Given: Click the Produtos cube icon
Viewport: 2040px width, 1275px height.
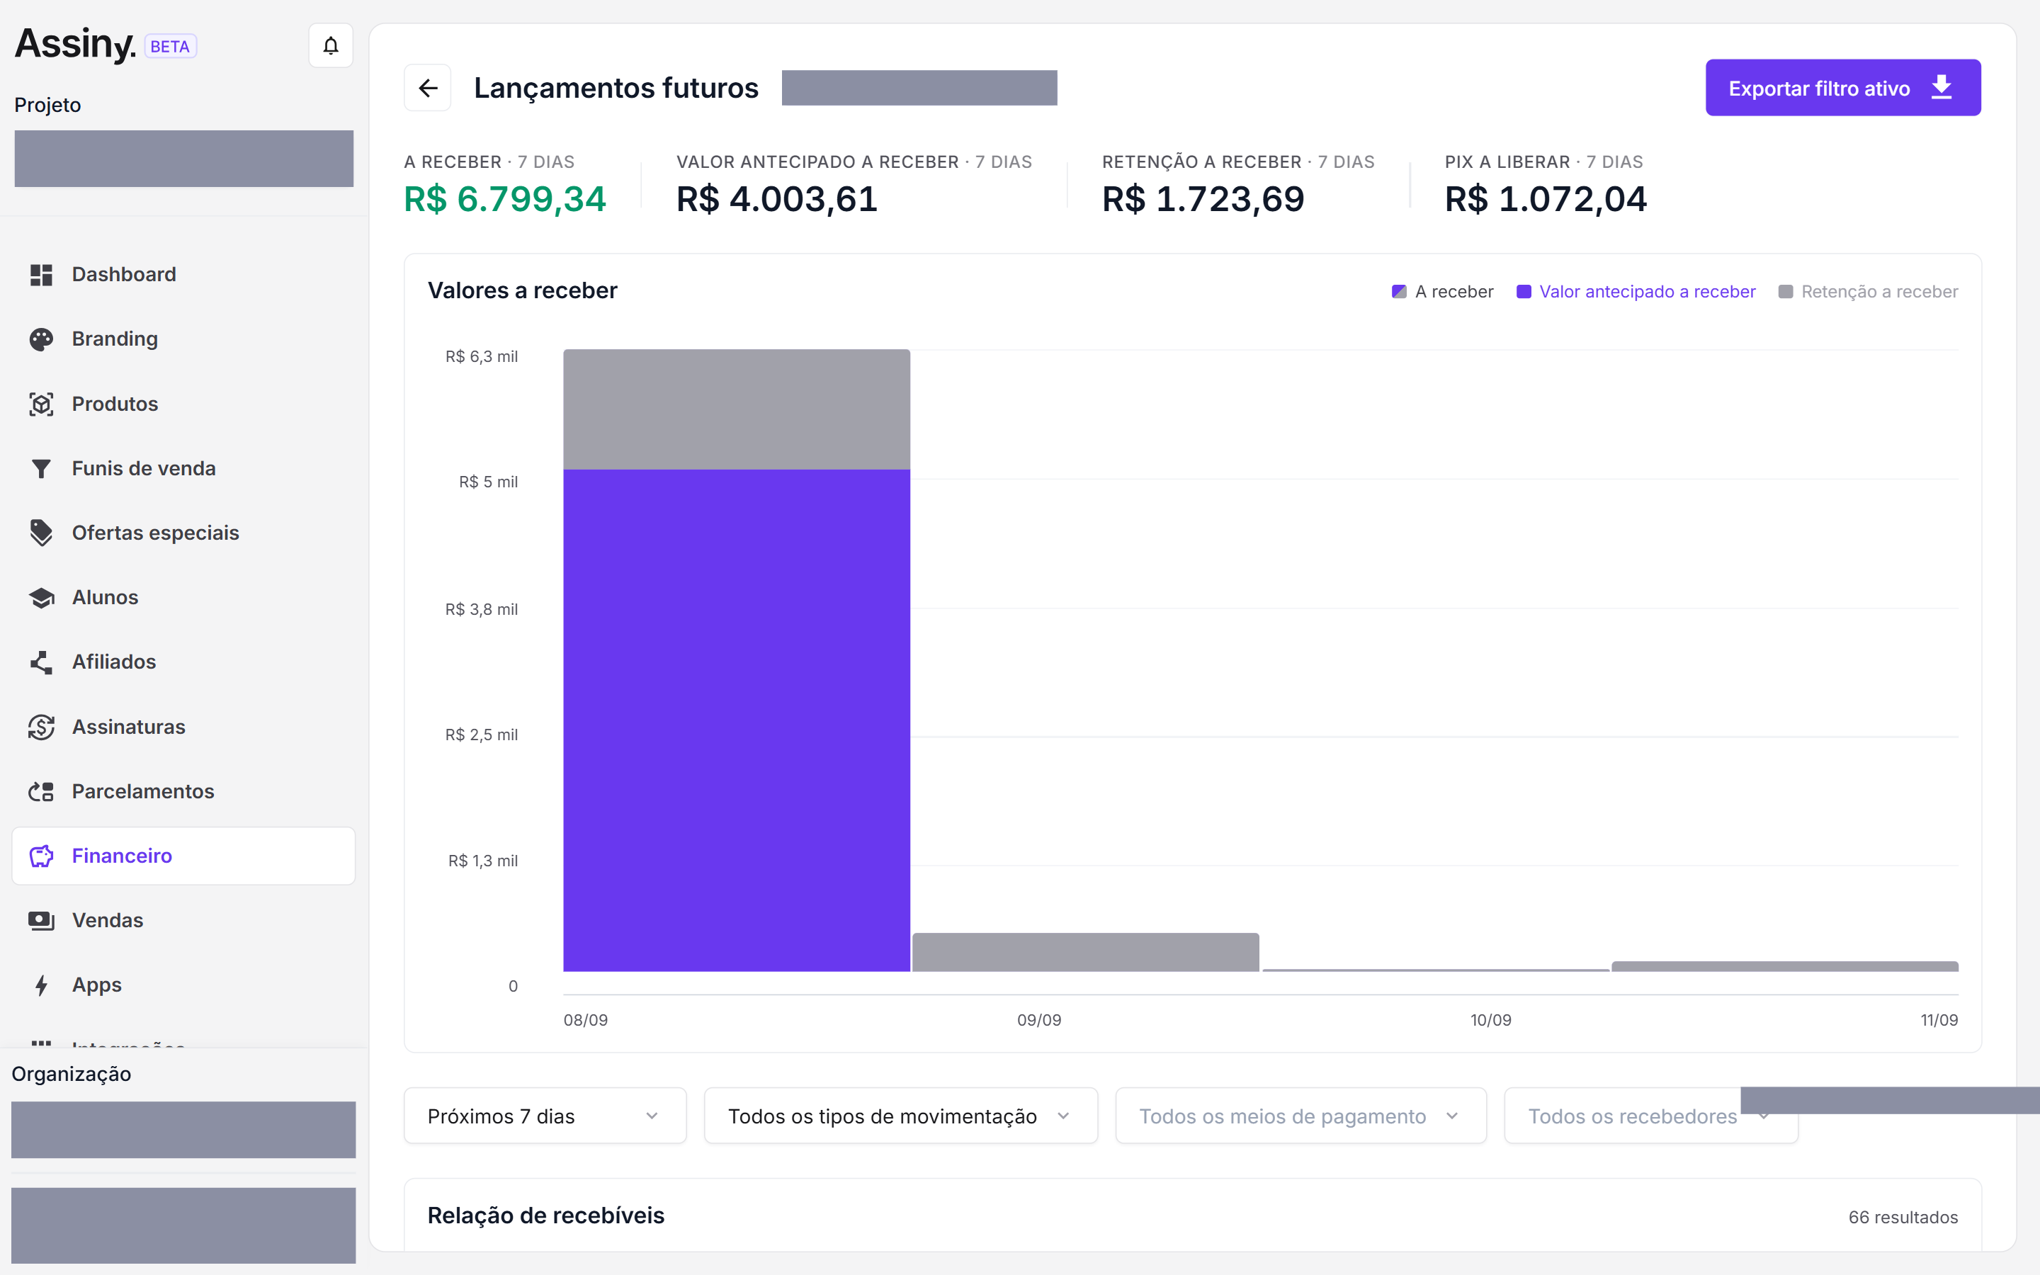Looking at the screenshot, I should [41, 404].
